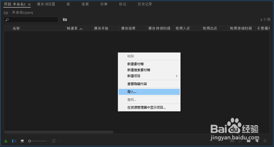Click the 未命名2.prproj project file name

[22, 12]
